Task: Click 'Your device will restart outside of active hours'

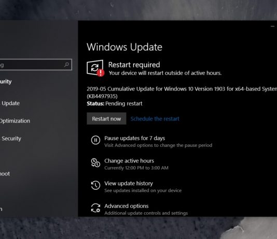Action: [x=165, y=73]
